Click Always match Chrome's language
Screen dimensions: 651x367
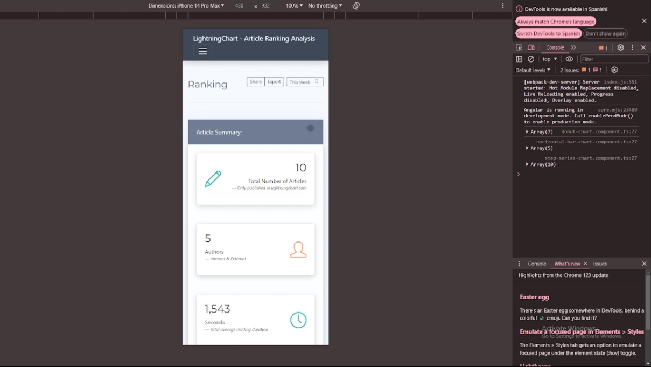pyautogui.click(x=556, y=22)
